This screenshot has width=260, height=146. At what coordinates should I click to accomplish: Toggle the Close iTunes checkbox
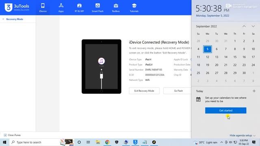pyautogui.click(x=5, y=135)
